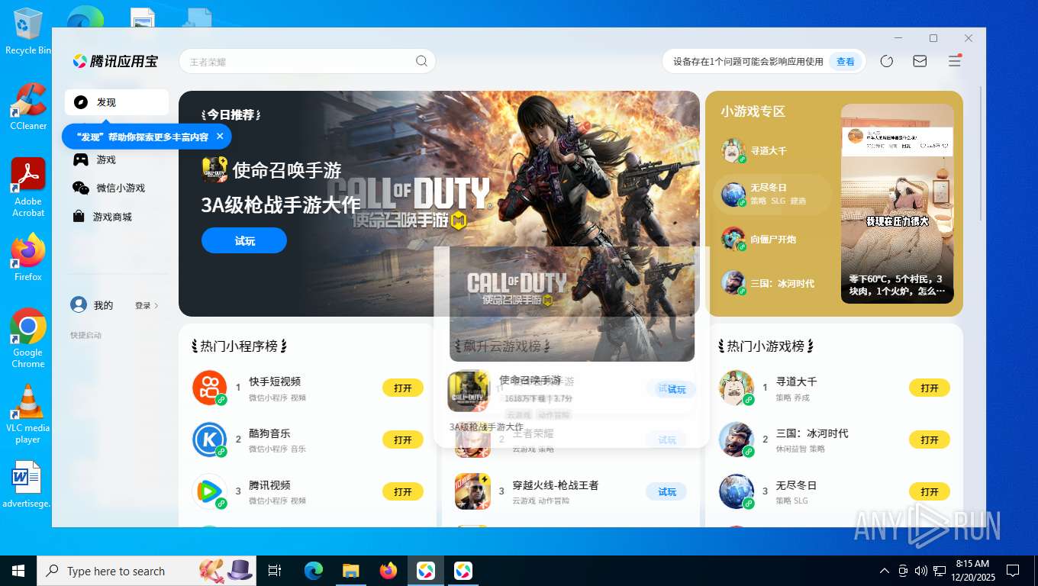Launch Firefox from taskbar
The height and width of the screenshot is (586, 1038).
(388, 571)
